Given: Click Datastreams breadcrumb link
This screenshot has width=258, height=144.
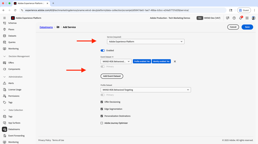Looking at the screenshot, I should (x=46, y=27).
